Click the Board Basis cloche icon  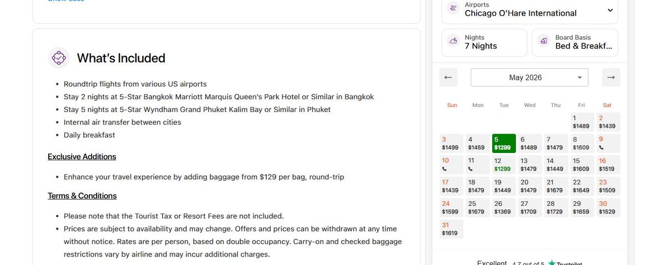pyautogui.click(x=544, y=42)
